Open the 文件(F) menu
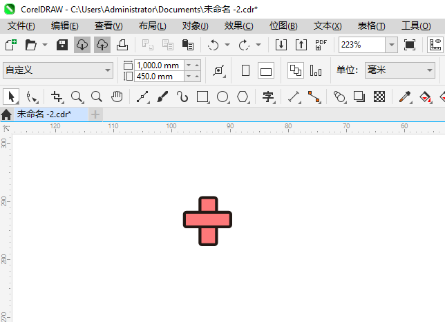The width and height of the screenshot is (445, 322). (21, 26)
